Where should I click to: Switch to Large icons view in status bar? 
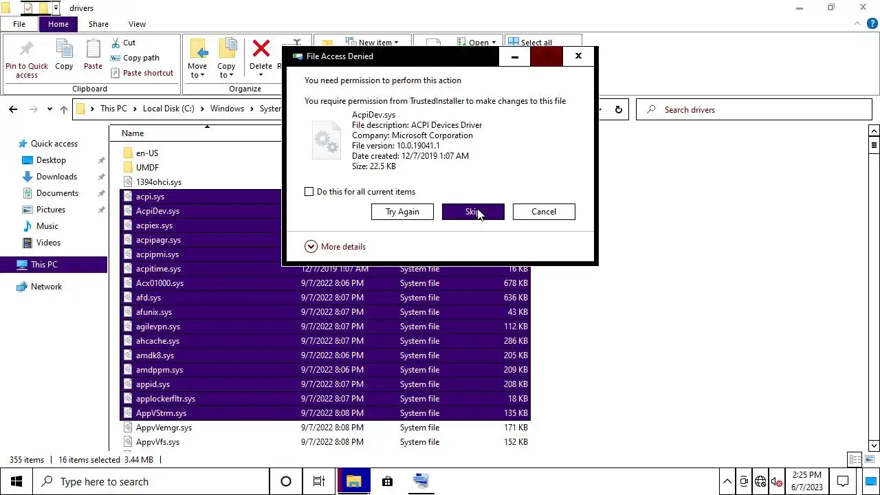[x=869, y=460]
